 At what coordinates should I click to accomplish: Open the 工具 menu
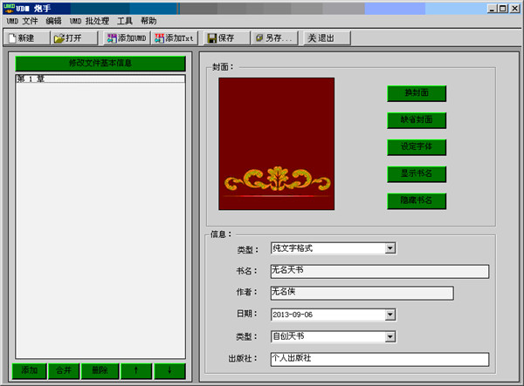tap(125, 21)
